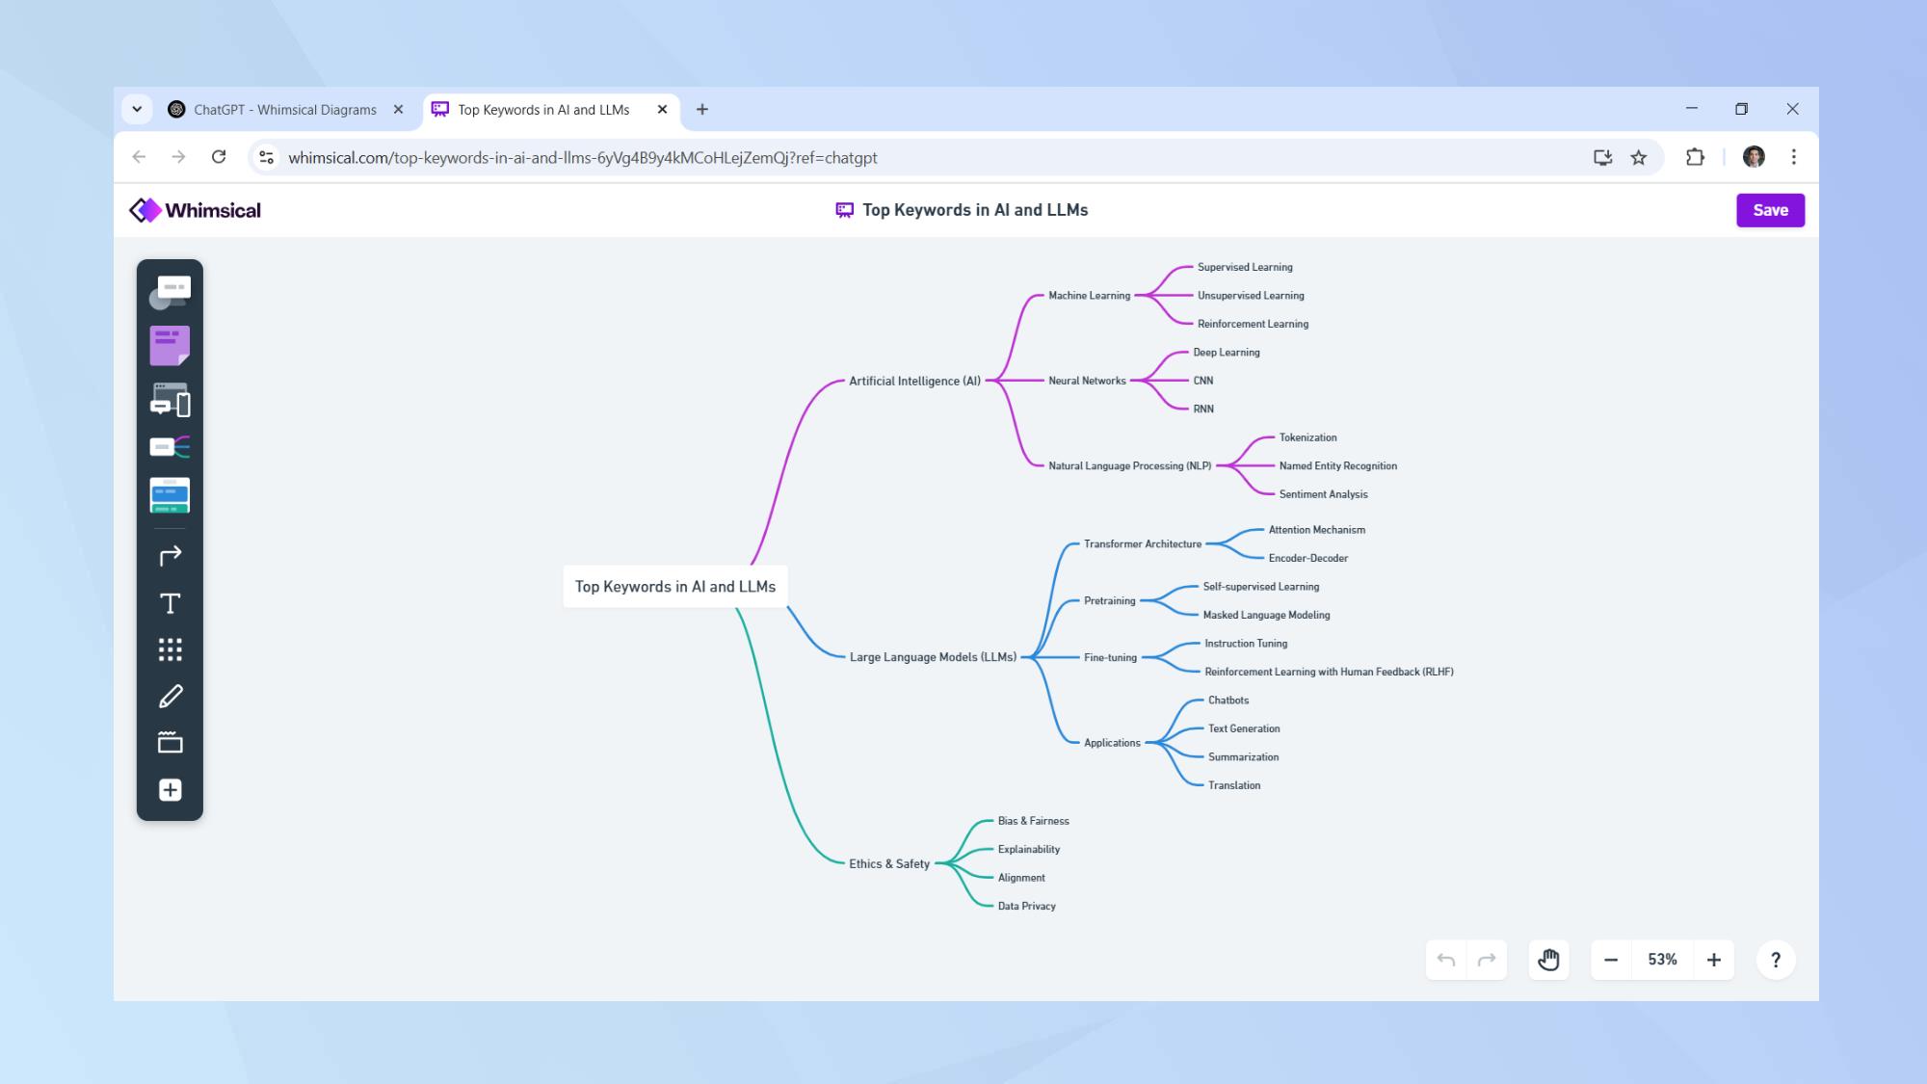
Task: Open Chrome three-dot menu
Action: [1793, 157]
